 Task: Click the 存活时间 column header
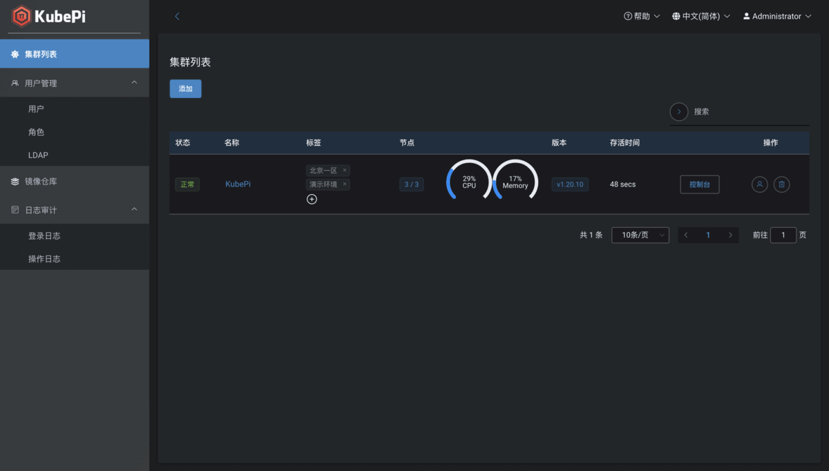tap(625, 143)
